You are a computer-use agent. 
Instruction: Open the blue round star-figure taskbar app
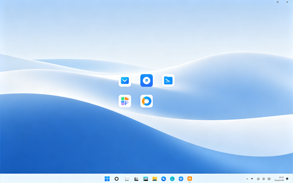[x=181, y=179]
